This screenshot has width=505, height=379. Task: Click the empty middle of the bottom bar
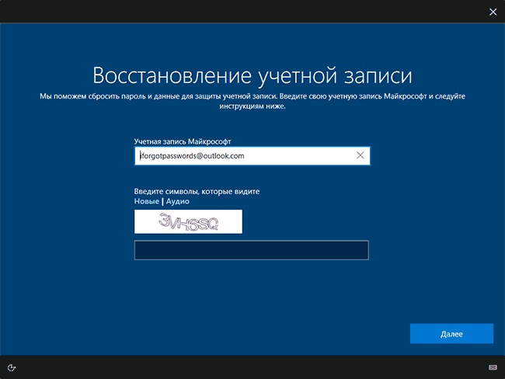pos(252,367)
